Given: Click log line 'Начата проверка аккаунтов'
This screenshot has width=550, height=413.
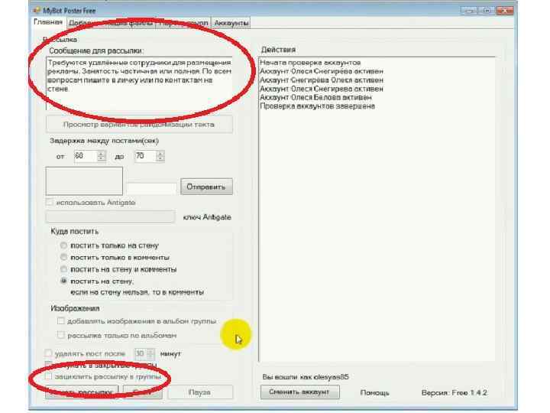Looking at the screenshot, I should [x=310, y=63].
